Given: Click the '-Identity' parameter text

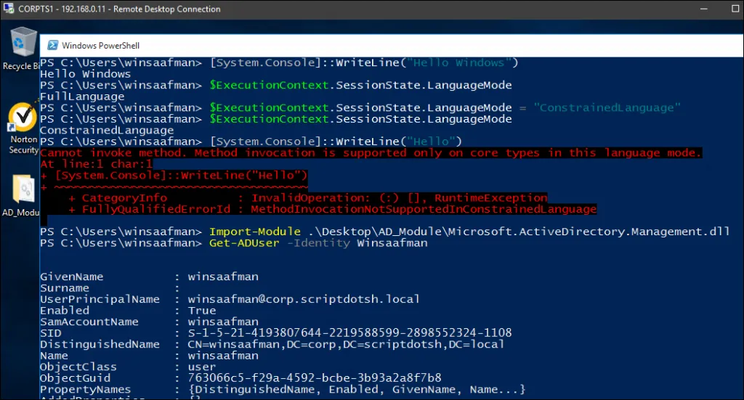Looking at the screenshot, I should [318, 243].
